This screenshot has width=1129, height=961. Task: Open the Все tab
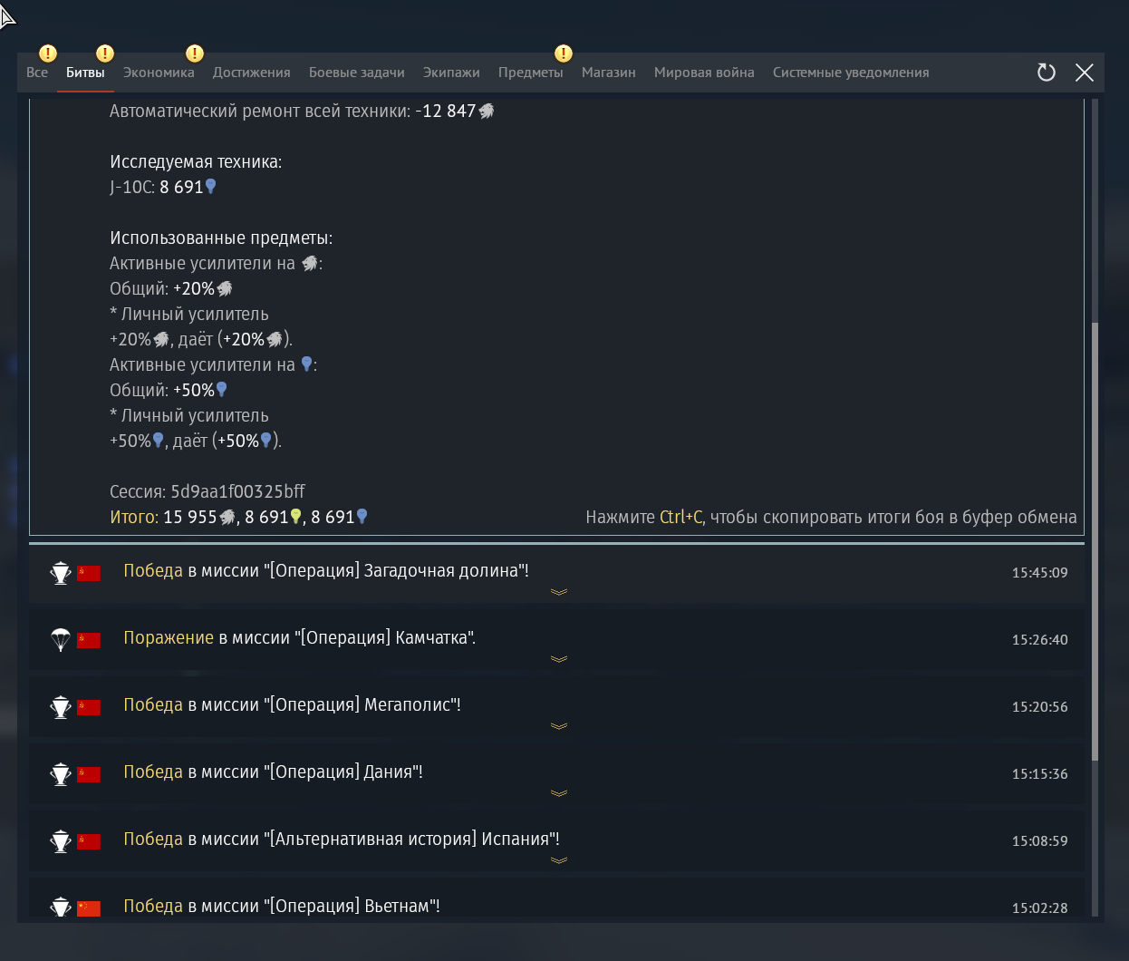tap(37, 73)
